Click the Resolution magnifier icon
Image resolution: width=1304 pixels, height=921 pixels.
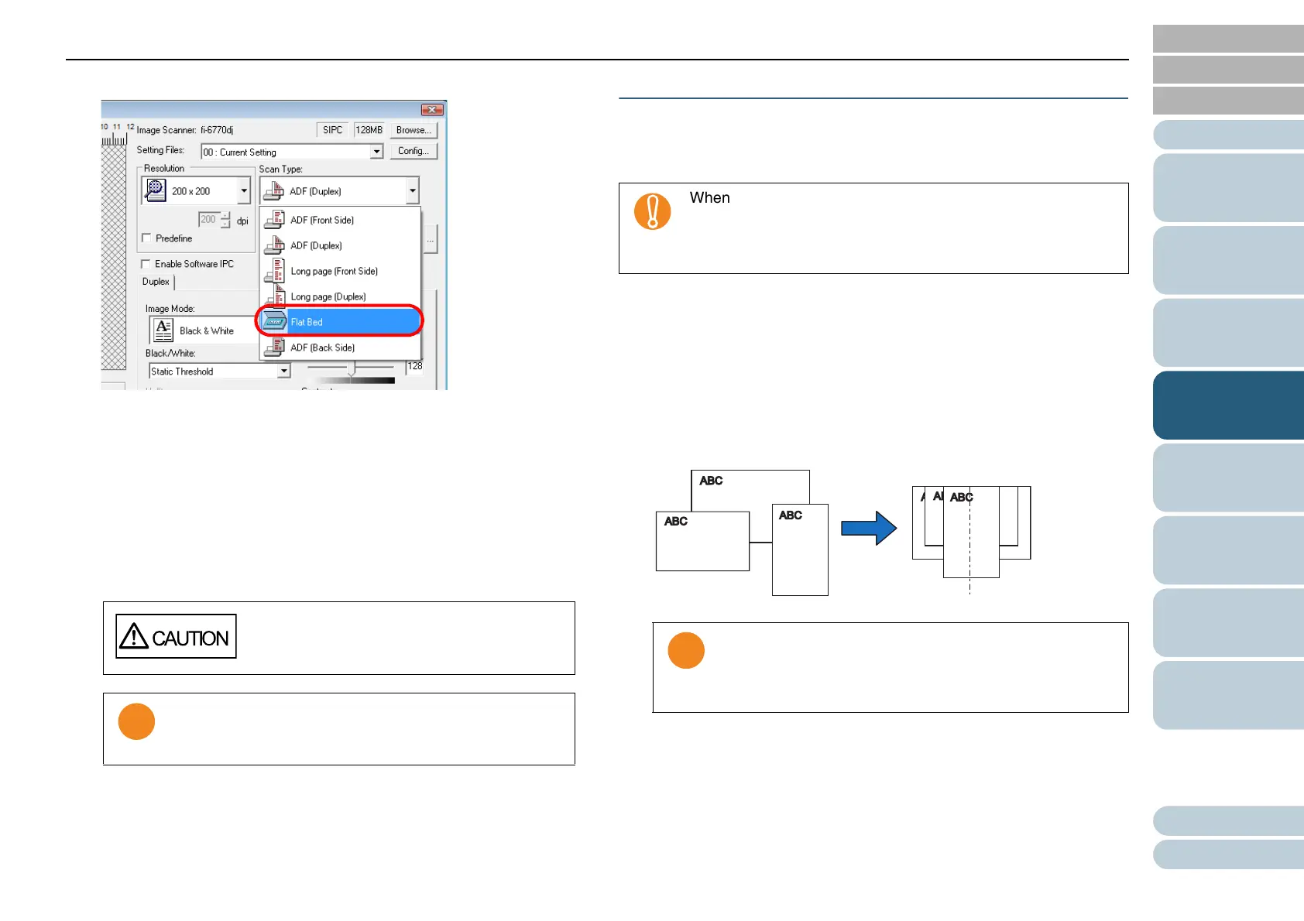(x=156, y=190)
